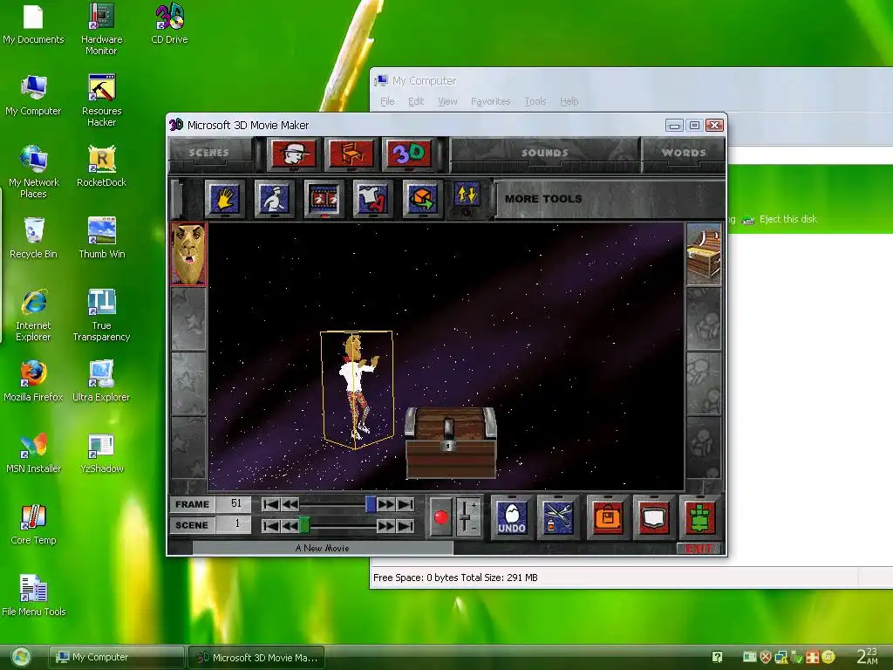This screenshot has height=670, width=893.
Task: Choose the film-reel scene tool
Action: [x=324, y=198]
